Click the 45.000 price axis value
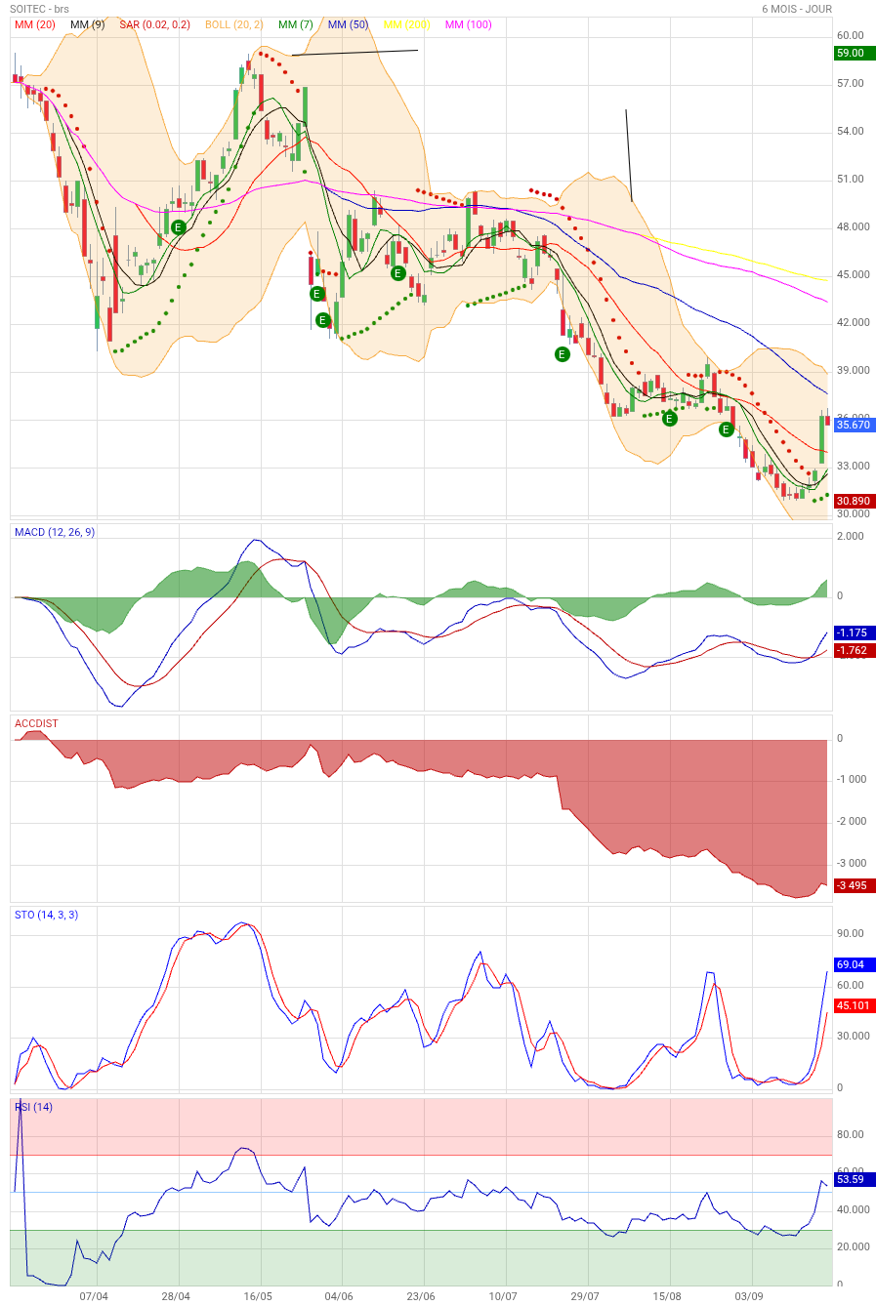Viewport: 876px width, 1306px height. coord(854,274)
